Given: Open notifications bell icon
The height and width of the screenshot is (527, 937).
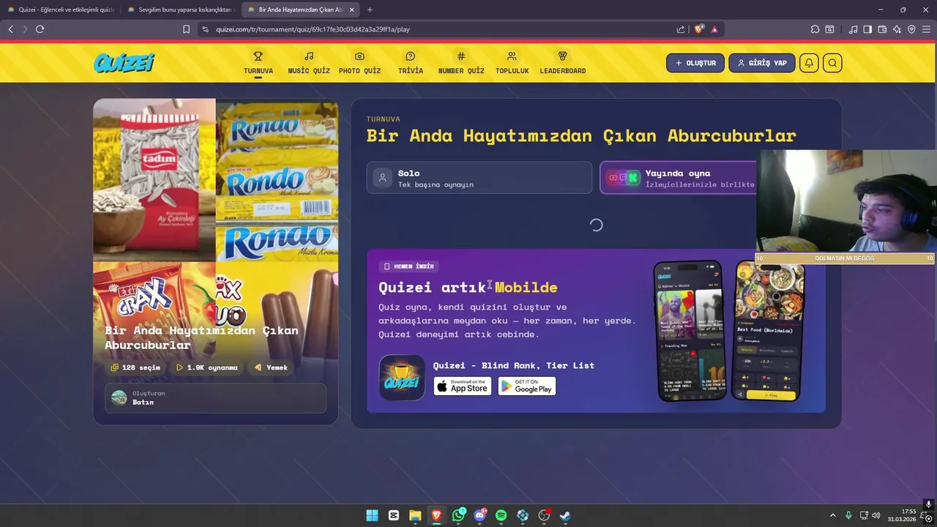Looking at the screenshot, I should [x=809, y=63].
